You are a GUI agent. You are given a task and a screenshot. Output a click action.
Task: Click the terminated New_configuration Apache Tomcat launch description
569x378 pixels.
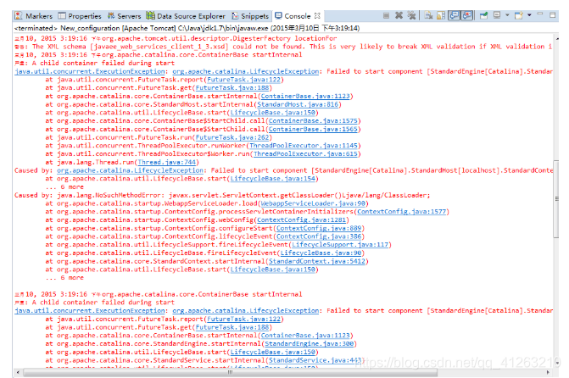click(187, 28)
